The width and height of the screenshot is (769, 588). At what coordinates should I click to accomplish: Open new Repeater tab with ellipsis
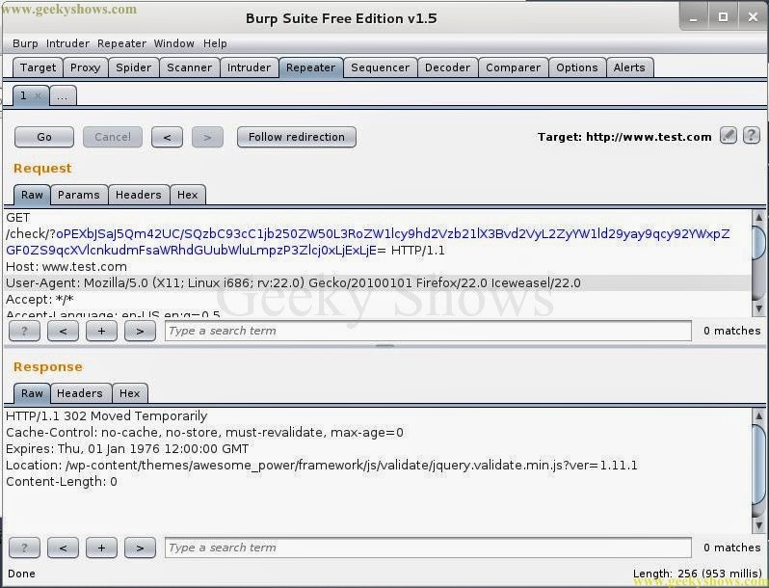coord(63,96)
